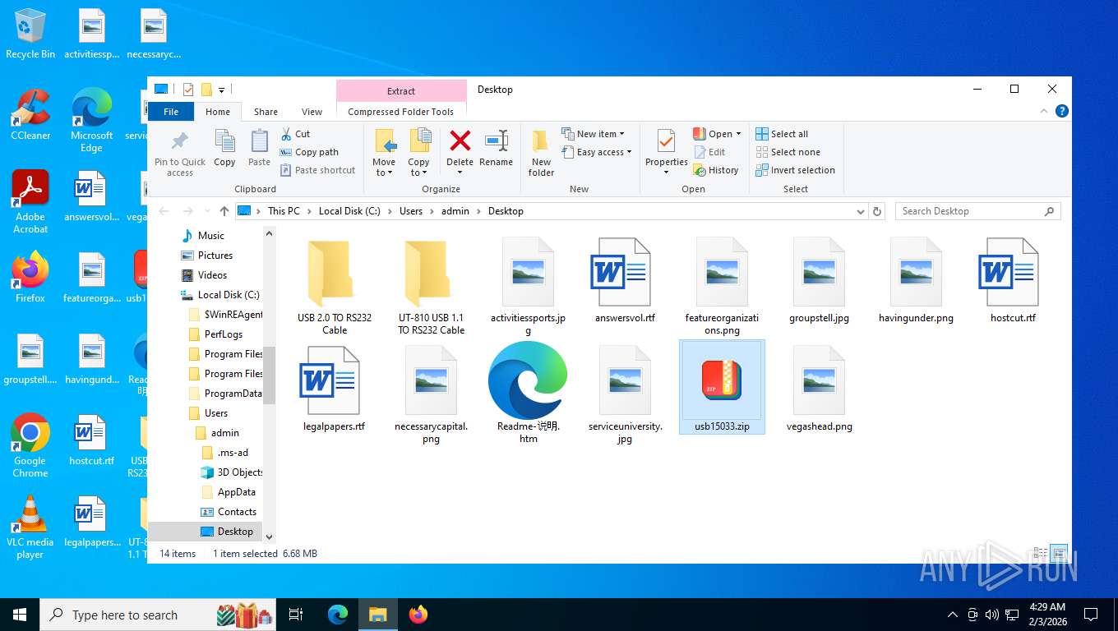Open address bar history dropdown
Image resolution: width=1118 pixels, height=631 pixels.
861,211
